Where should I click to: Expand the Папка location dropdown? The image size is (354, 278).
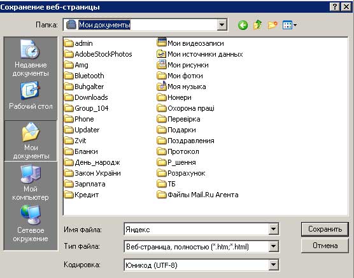click(222, 25)
